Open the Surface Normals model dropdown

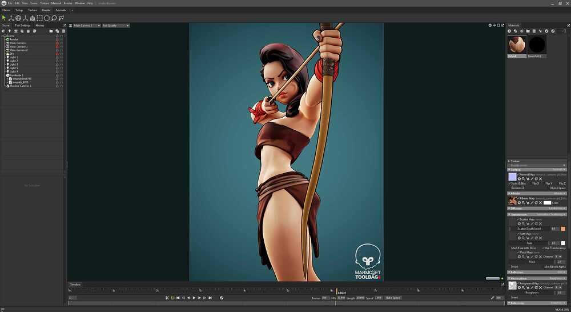pos(560,170)
